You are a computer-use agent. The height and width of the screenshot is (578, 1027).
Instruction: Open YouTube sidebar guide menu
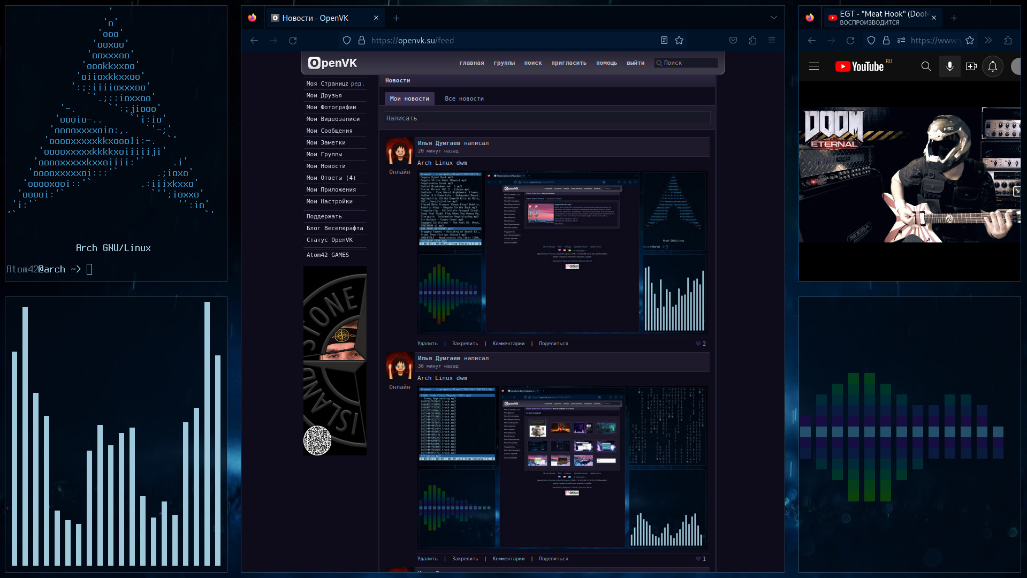point(814,66)
